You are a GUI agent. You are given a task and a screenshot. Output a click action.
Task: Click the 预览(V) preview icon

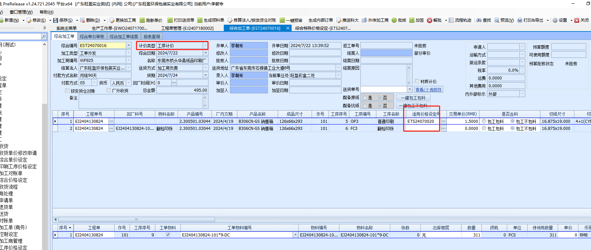pyautogui.click(x=497, y=20)
